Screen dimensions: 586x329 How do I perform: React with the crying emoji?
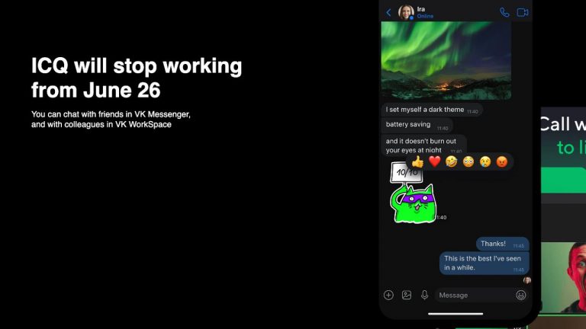click(485, 161)
